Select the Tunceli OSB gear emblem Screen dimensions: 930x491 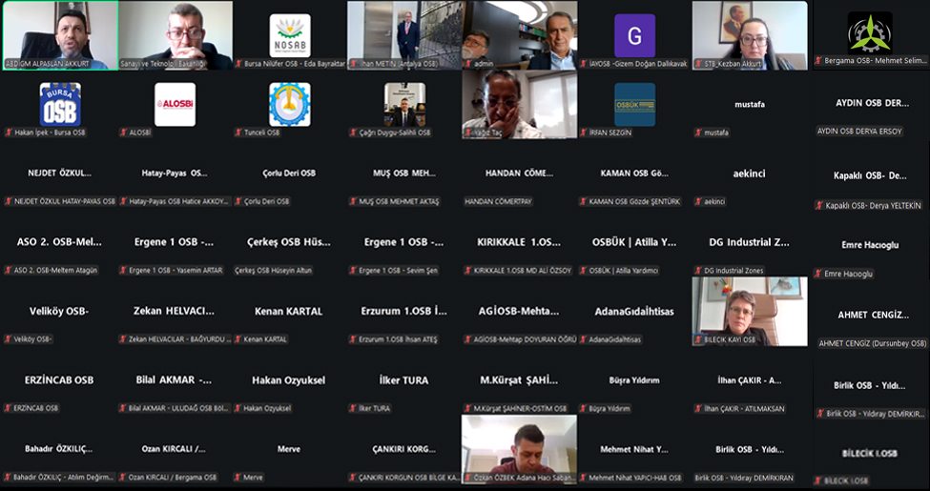289,104
